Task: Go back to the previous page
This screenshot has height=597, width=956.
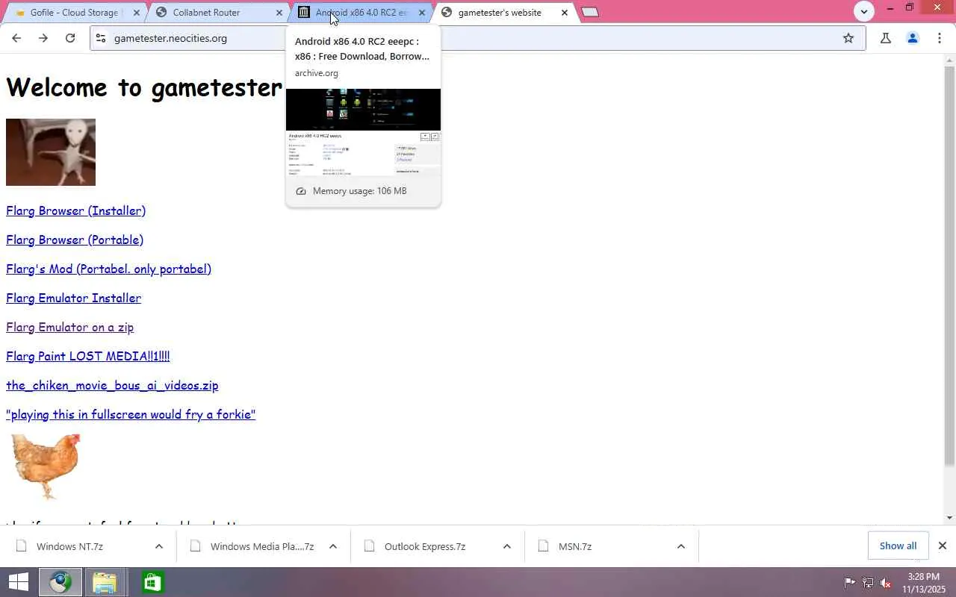Action: pyautogui.click(x=16, y=38)
